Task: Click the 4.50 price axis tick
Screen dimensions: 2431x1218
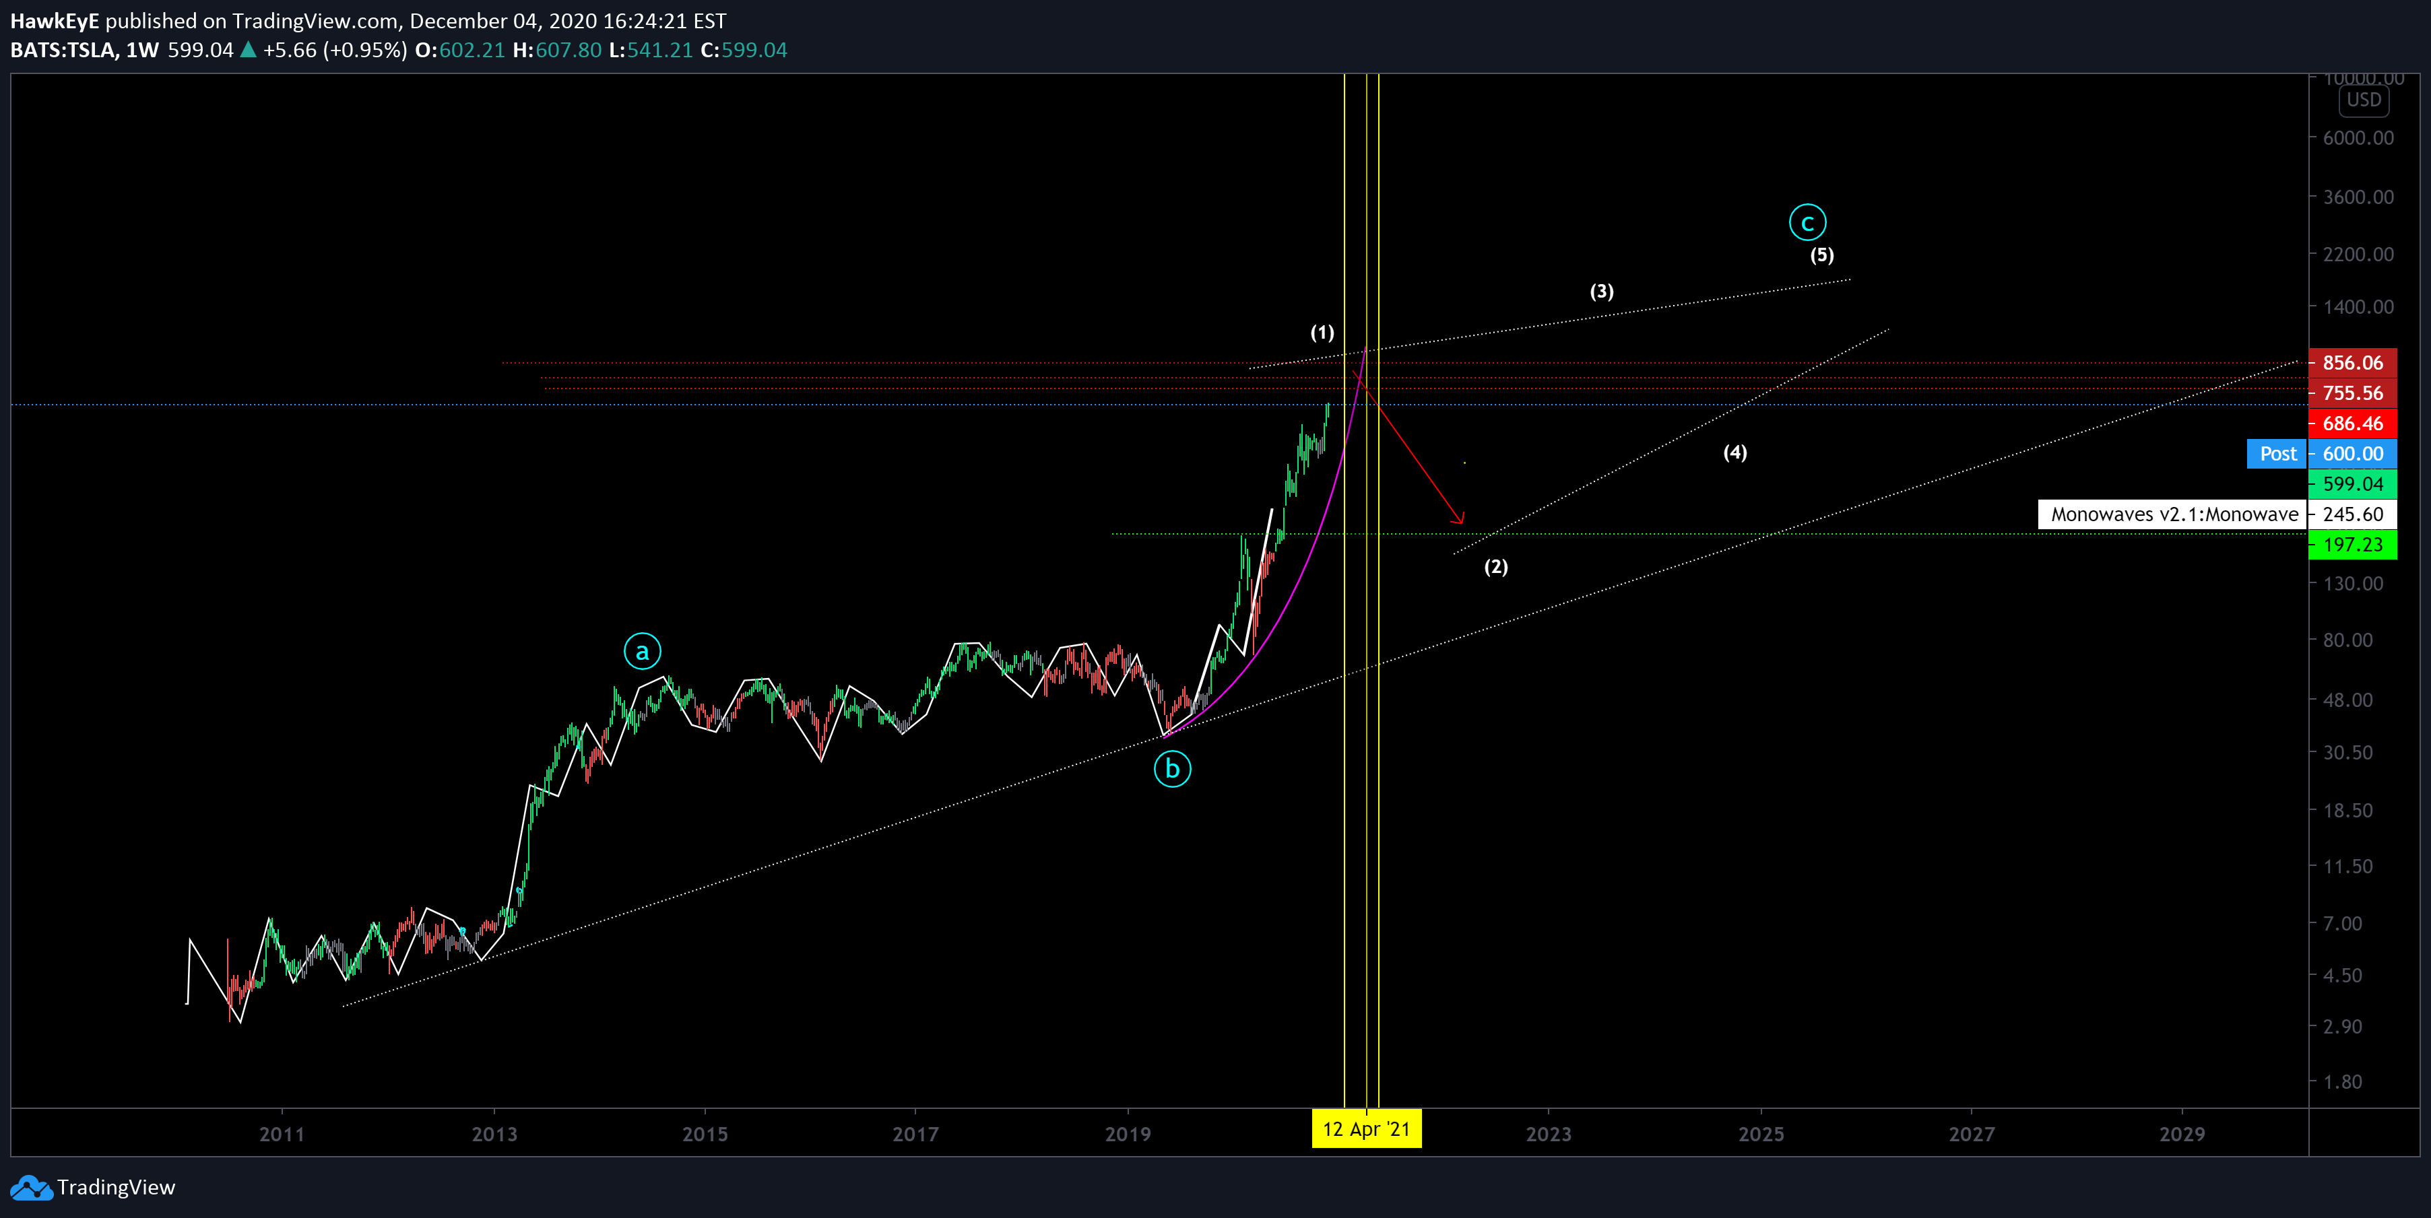Action: [x=2343, y=976]
